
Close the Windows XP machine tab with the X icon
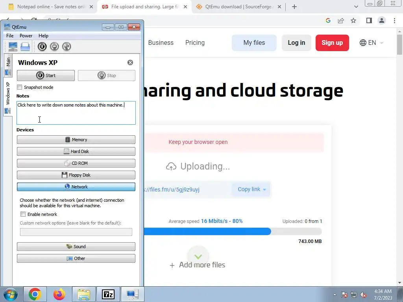coord(130,63)
